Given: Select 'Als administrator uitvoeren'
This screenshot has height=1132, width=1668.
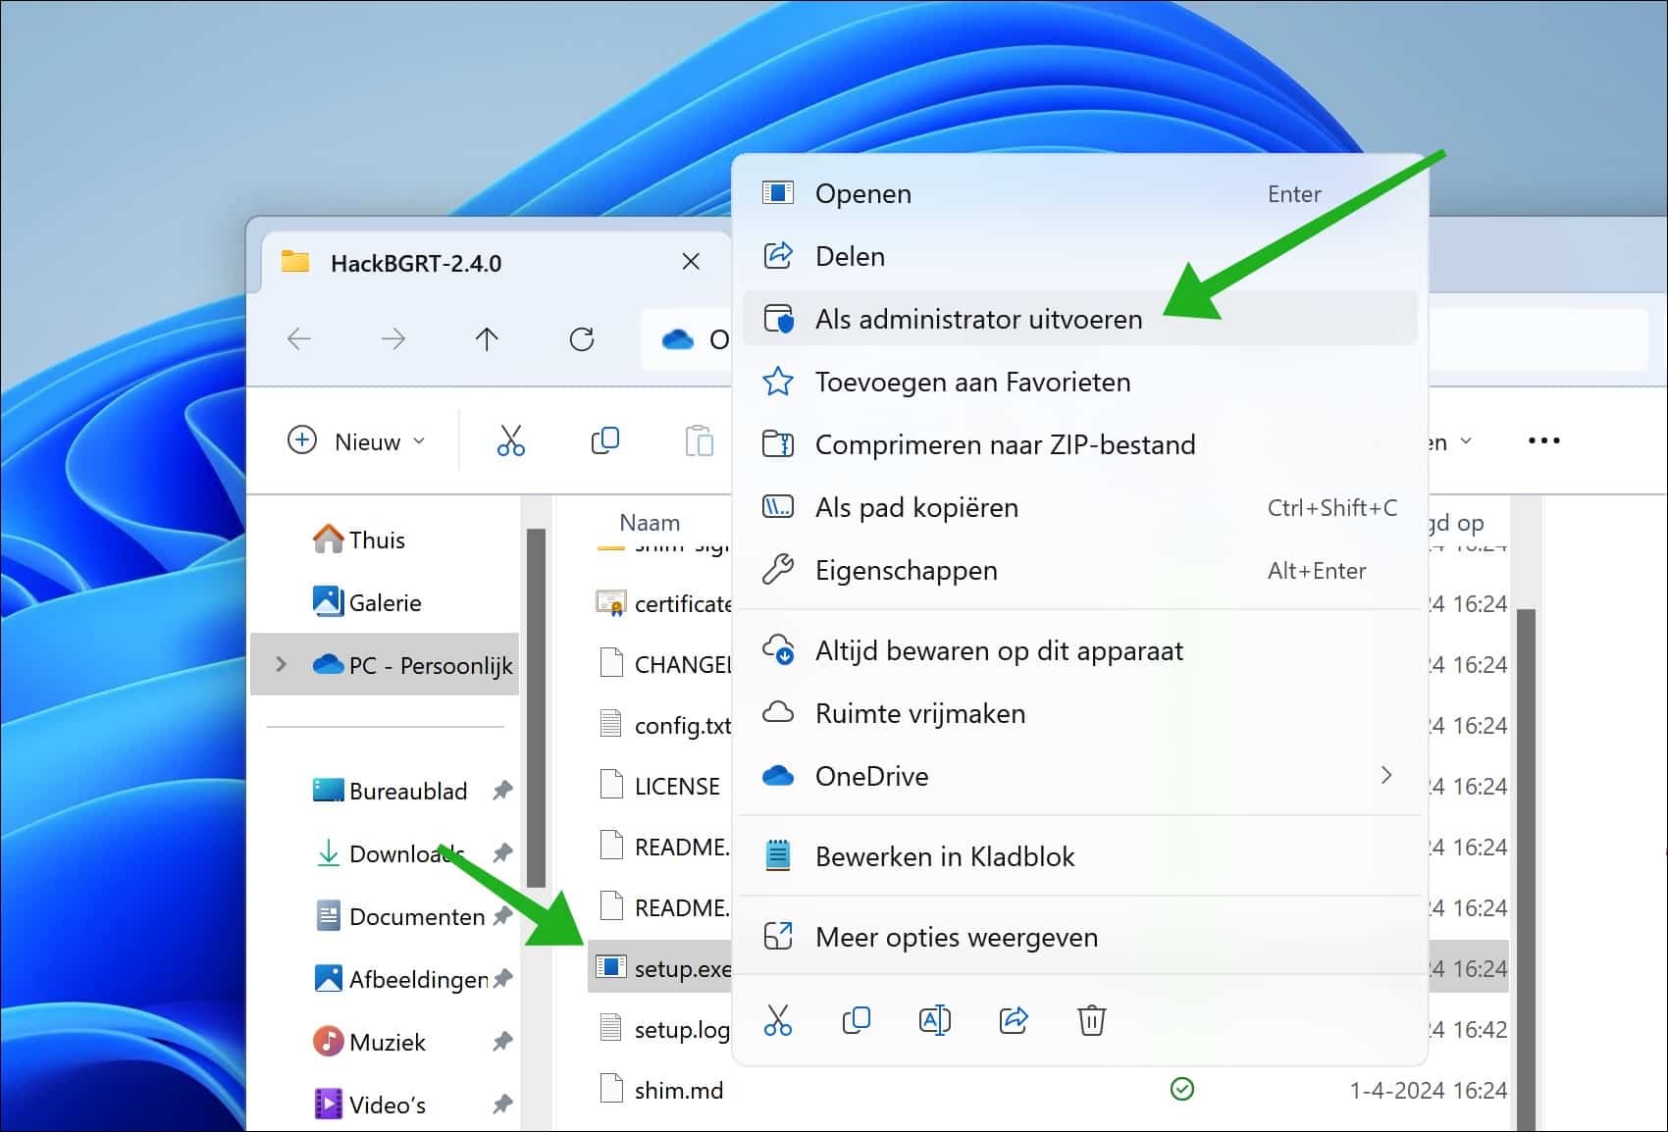Looking at the screenshot, I should pyautogui.click(x=978, y=318).
